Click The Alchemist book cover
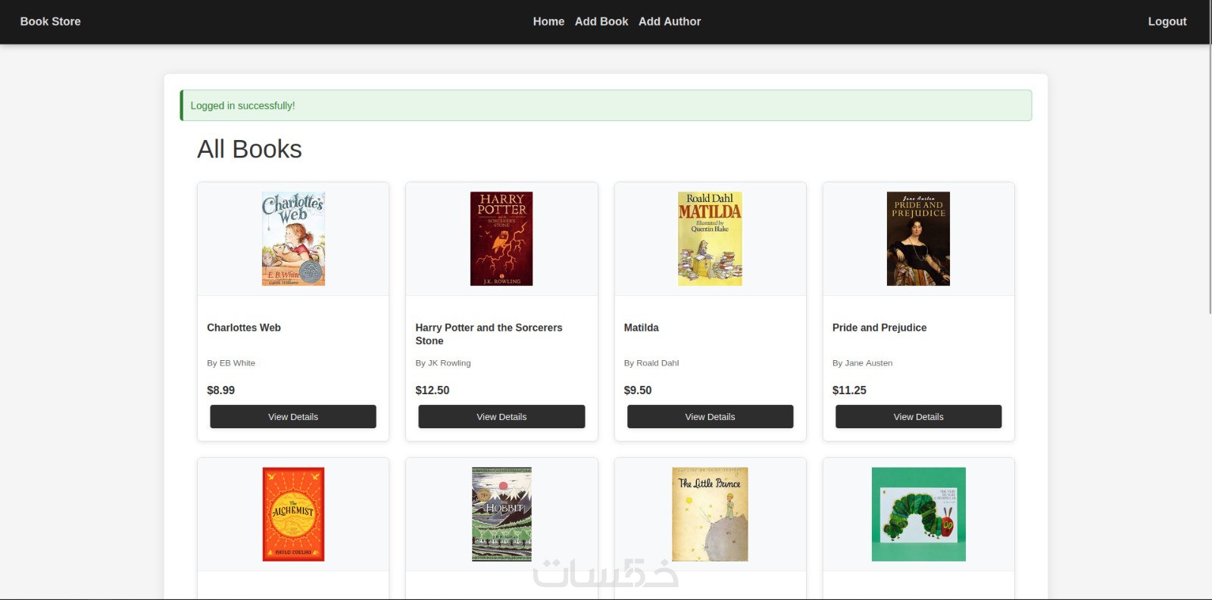 click(x=293, y=515)
